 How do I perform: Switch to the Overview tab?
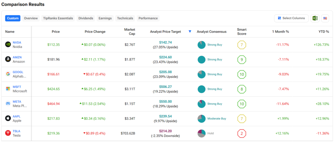(x=31, y=18)
